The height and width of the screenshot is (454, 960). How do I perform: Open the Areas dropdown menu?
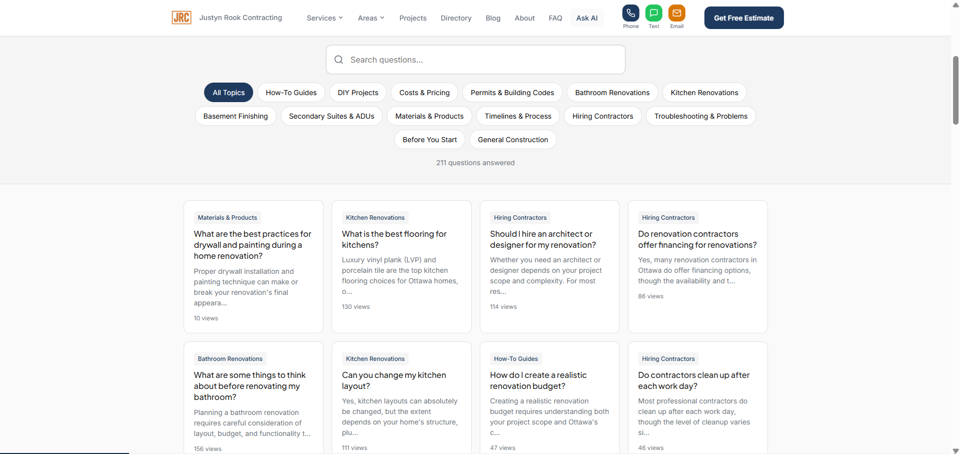tap(371, 18)
